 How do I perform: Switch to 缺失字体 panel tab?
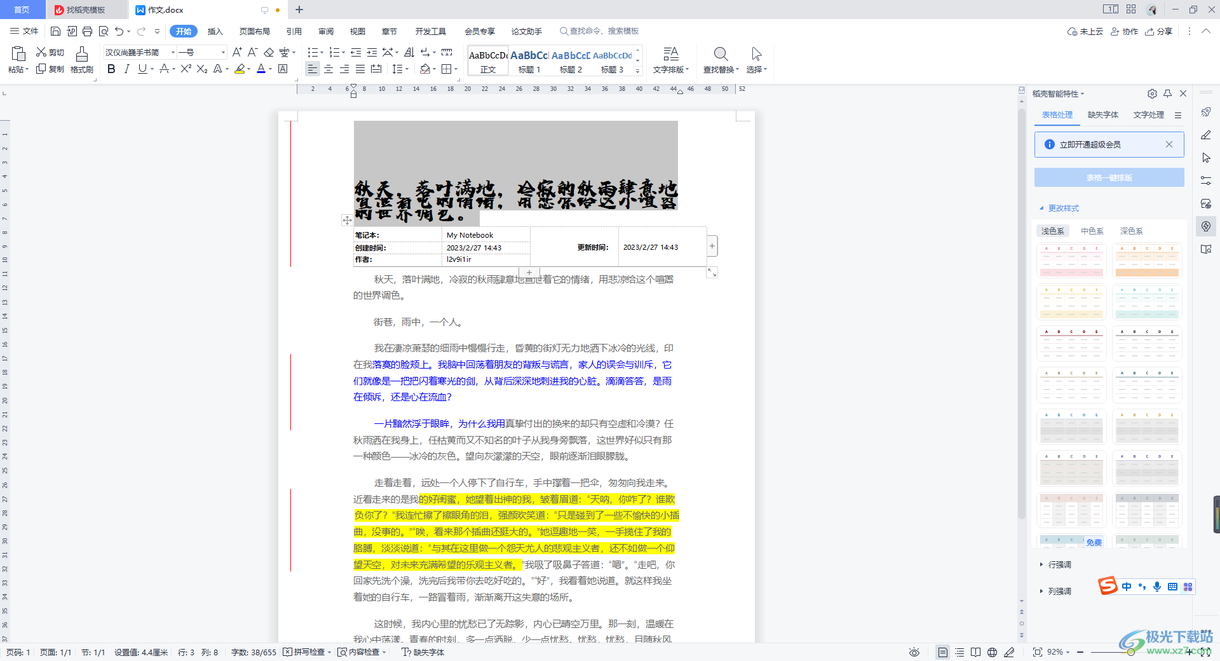[x=1103, y=115]
